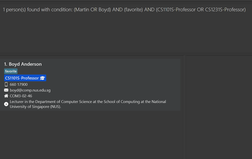Click the envelope email icon

click(x=6, y=90)
